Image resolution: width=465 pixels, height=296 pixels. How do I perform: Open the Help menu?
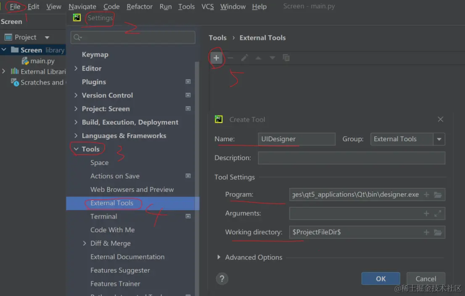259,7
